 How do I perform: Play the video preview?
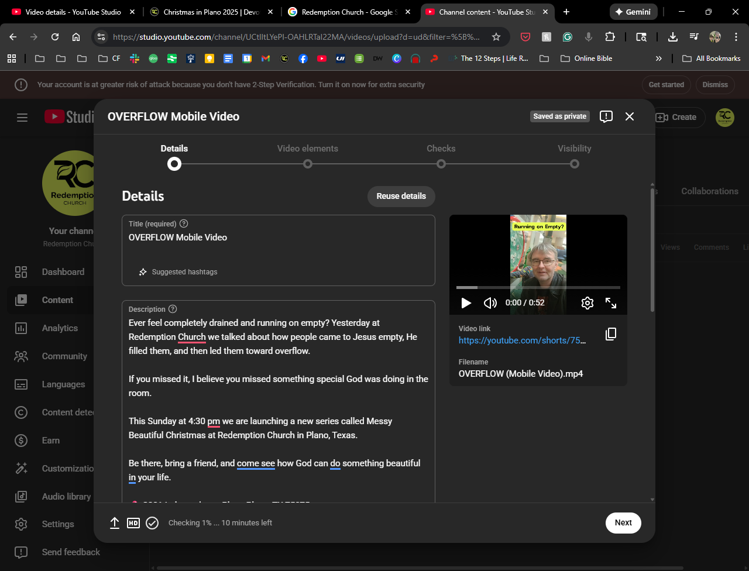pos(466,303)
